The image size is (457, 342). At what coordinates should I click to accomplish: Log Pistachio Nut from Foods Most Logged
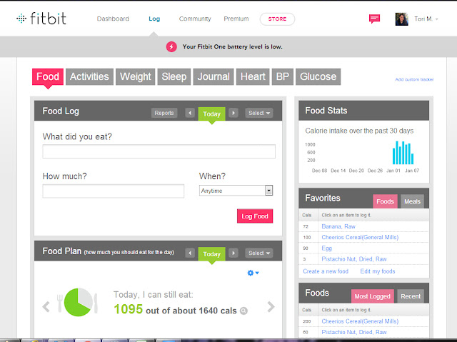point(354,332)
